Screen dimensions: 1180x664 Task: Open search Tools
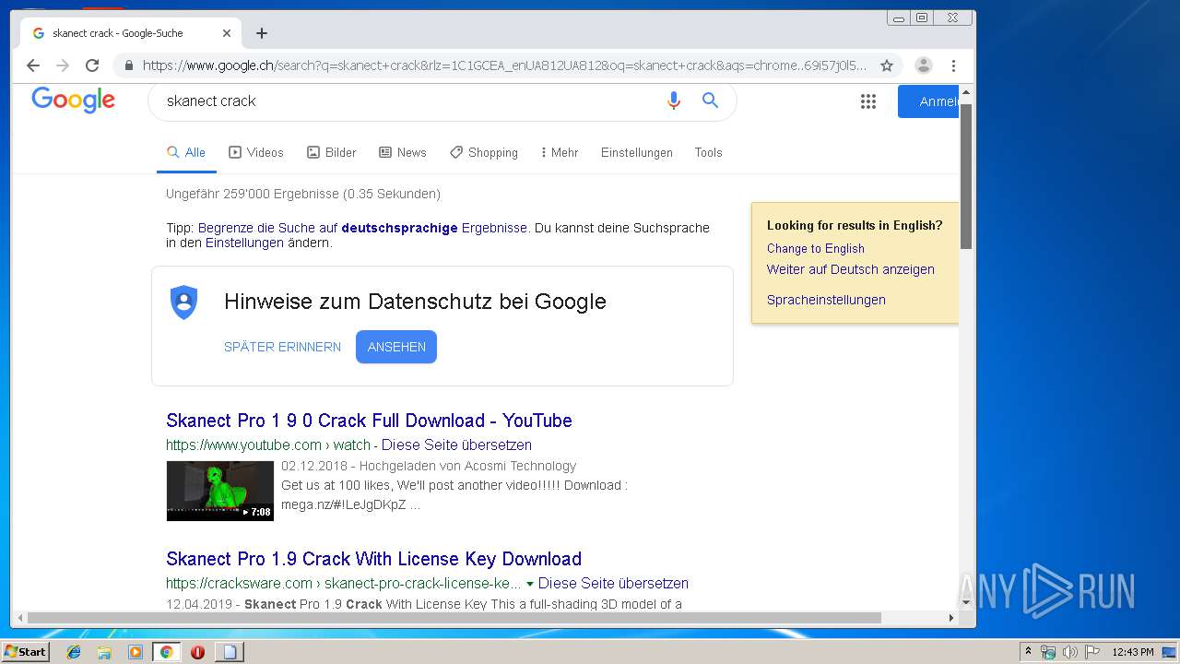click(708, 152)
